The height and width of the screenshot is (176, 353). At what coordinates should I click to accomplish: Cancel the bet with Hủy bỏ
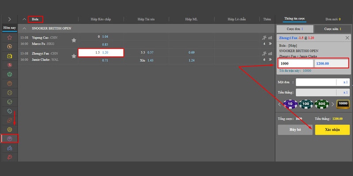point(294,130)
